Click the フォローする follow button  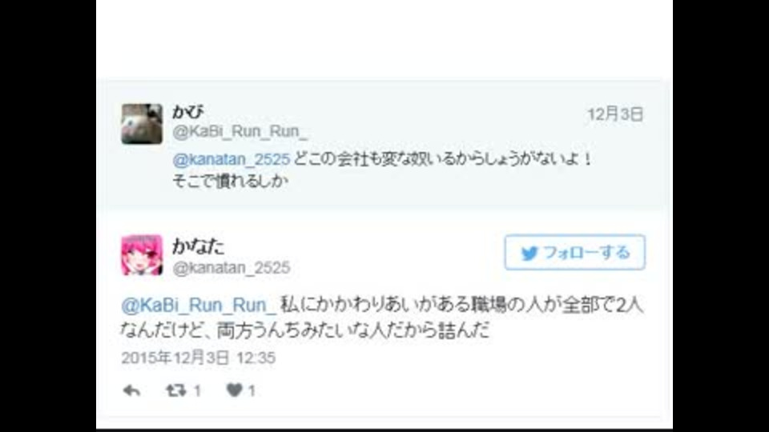point(575,252)
